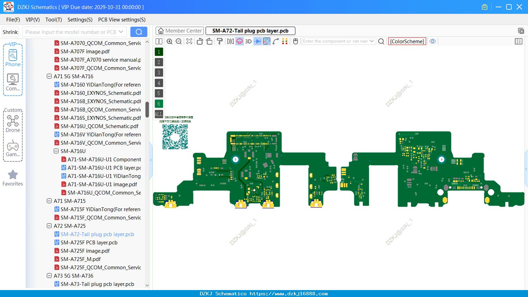Open the VIP briefcase icon in title bar
The width and height of the screenshot is (528, 297).
click(485, 7)
